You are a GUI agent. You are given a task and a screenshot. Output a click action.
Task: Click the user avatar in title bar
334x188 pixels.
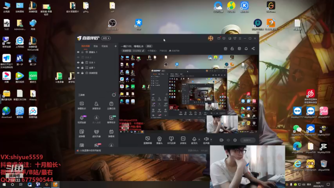[210, 38]
